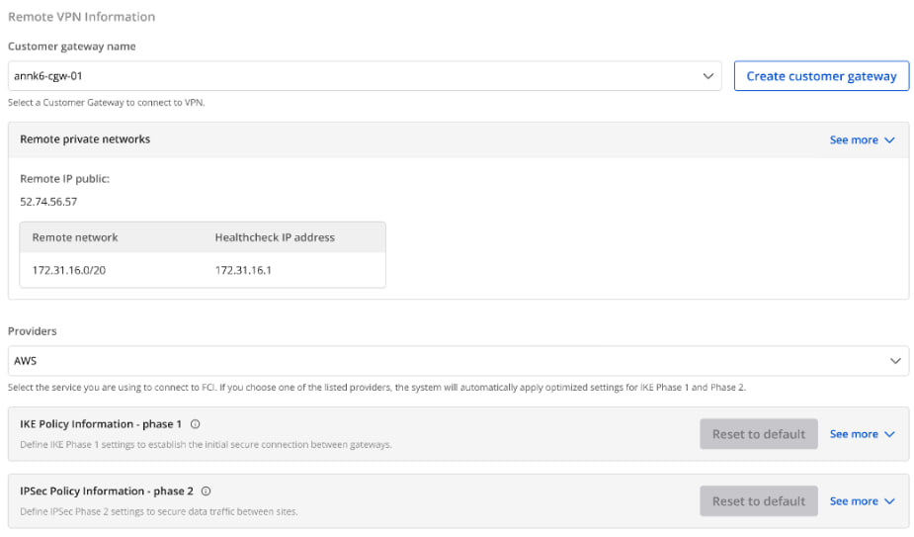Select the Healthcheck IP address 172.31.16.1 cell

point(243,270)
